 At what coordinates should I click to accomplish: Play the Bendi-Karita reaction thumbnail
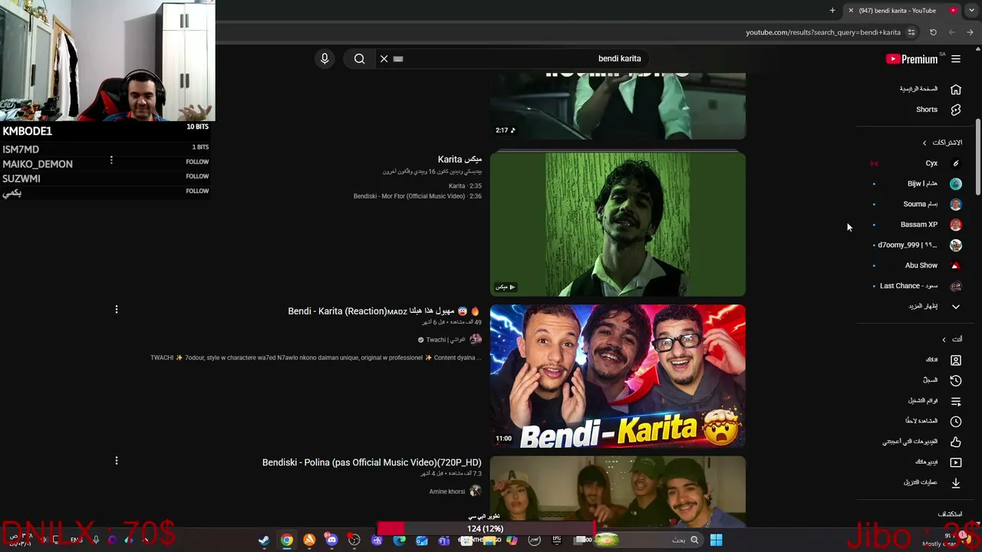tap(618, 376)
